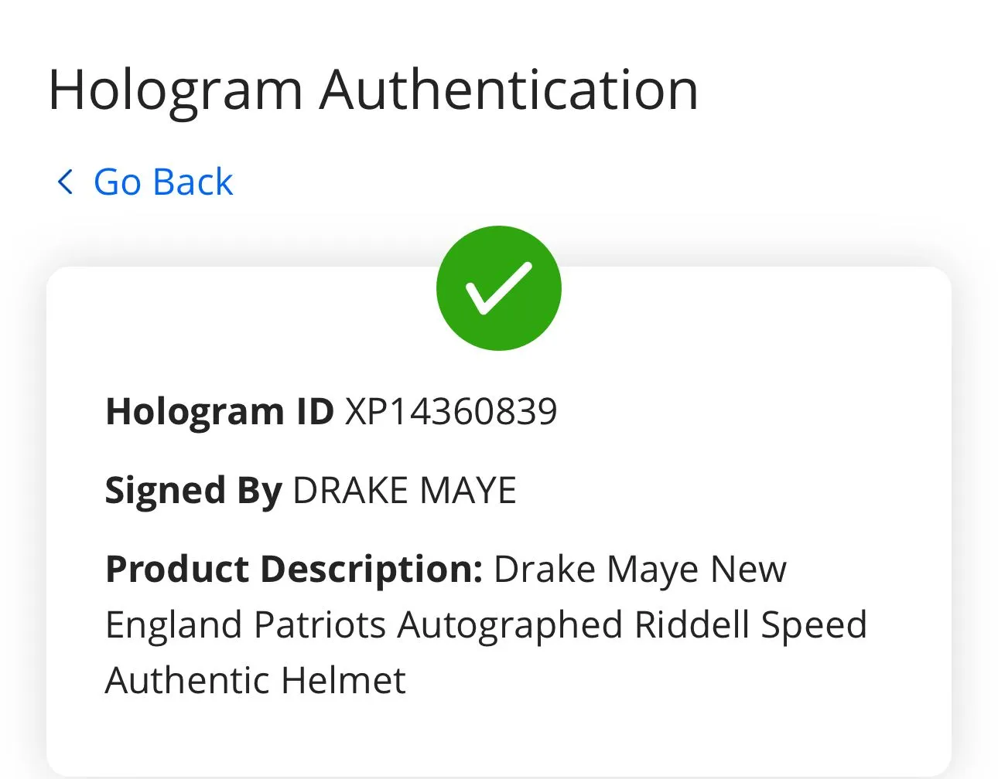This screenshot has width=998, height=779.
Task: Click the word Autographed in description
Action: 510,626
